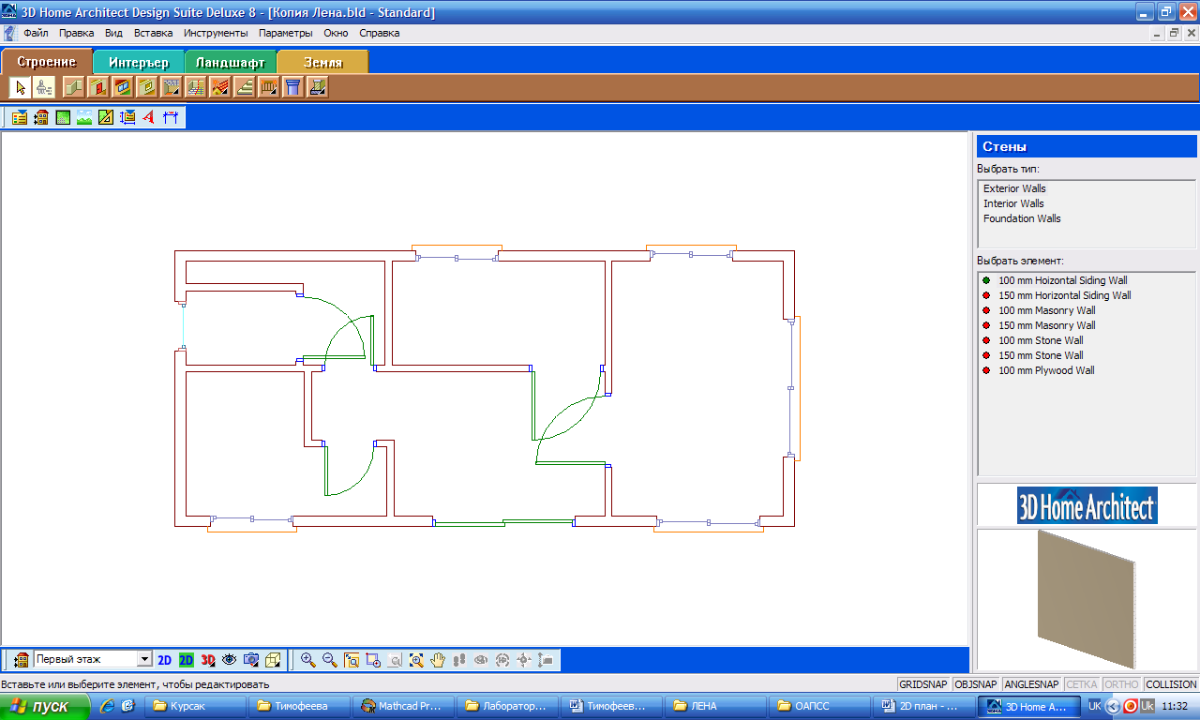Viewport: 1200px width, 720px height.
Task: Select the arrow selection tool
Action: pos(21,87)
